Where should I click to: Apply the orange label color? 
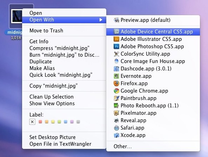point(47,122)
